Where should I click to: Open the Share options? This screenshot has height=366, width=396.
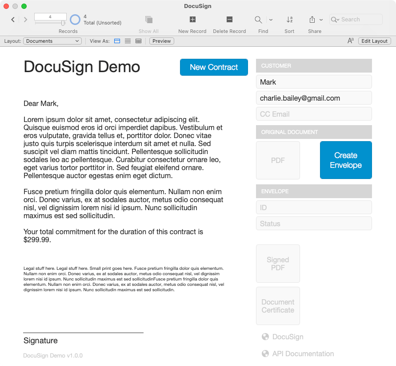click(x=312, y=20)
